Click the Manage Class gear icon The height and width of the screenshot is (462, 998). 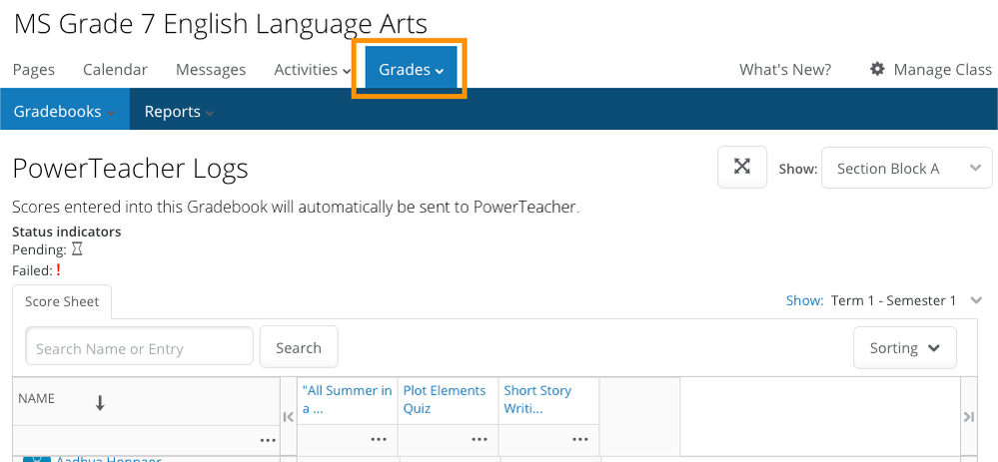coord(877,69)
